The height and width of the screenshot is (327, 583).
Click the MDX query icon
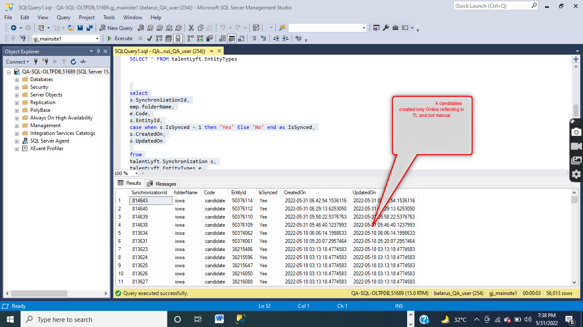click(150, 28)
